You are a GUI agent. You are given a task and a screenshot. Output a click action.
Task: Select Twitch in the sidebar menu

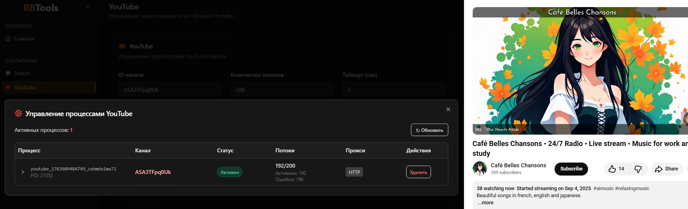click(x=22, y=73)
